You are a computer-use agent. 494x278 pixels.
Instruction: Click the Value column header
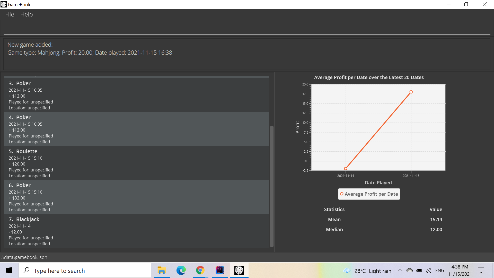(436, 210)
